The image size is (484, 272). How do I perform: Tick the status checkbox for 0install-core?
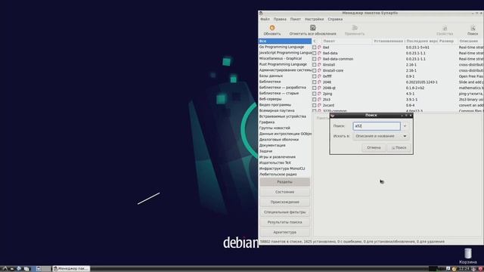pos(315,70)
